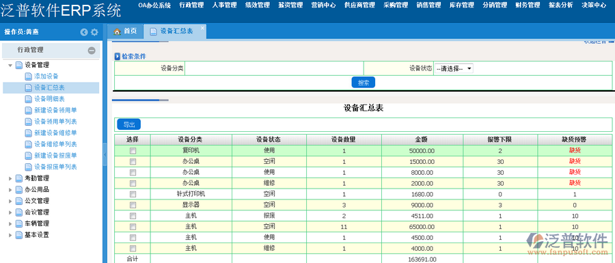Close the 设备汇总表 tab
Viewport: 615px width, 263px height.
(202, 28)
